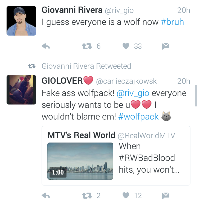Open Giovanni Rivera's profile picture
The height and width of the screenshot is (203, 197).
pyautogui.click(x=21, y=21)
